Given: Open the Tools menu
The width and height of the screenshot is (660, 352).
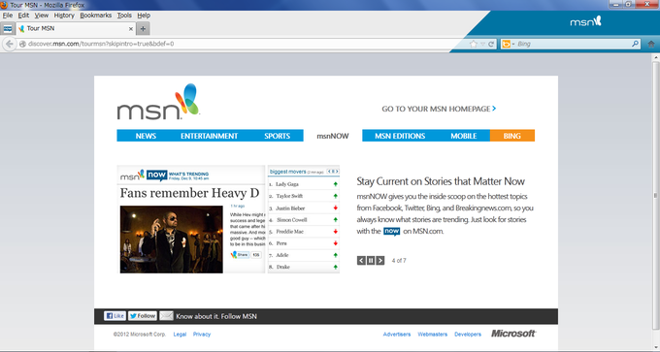Looking at the screenshot, I should click(124, 16).
